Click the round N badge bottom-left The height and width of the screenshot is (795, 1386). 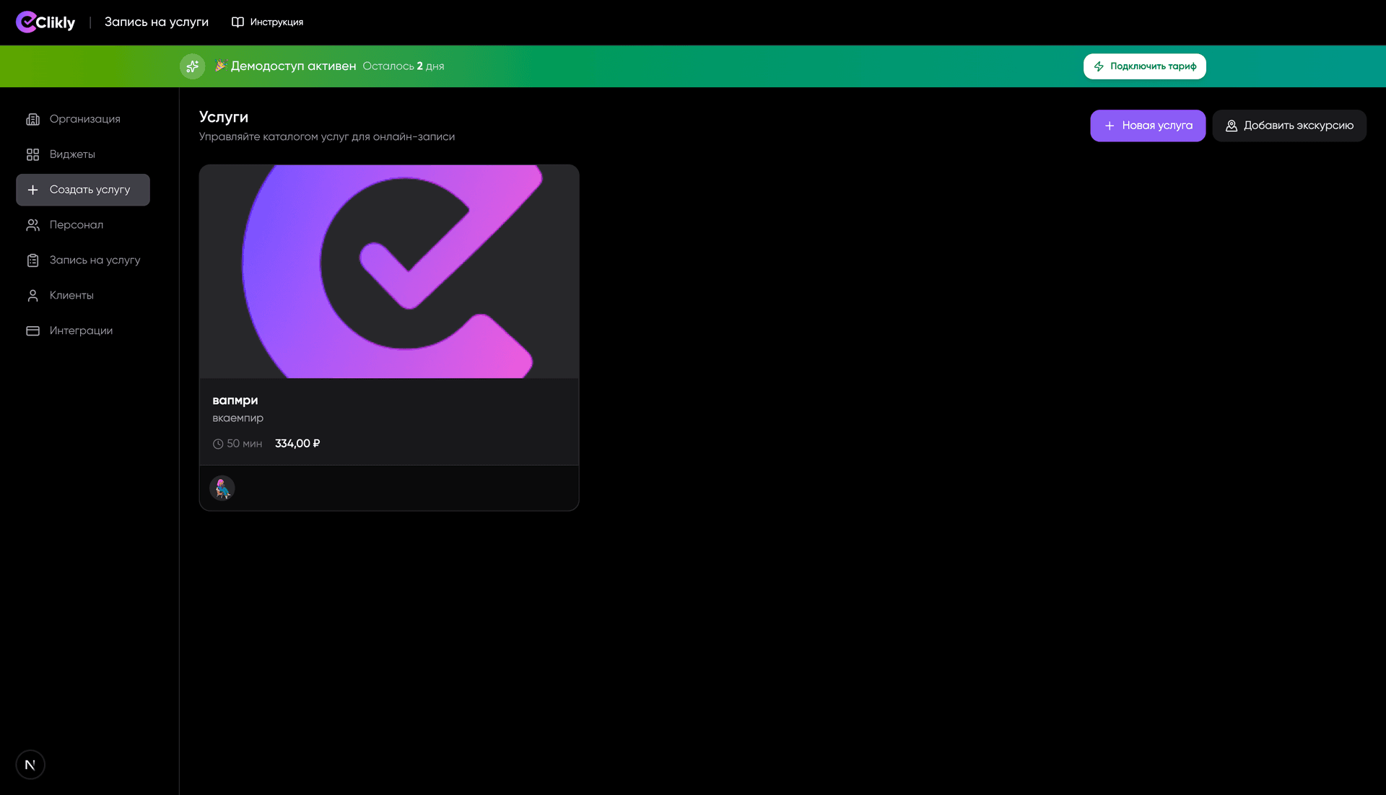click(30, 765)
